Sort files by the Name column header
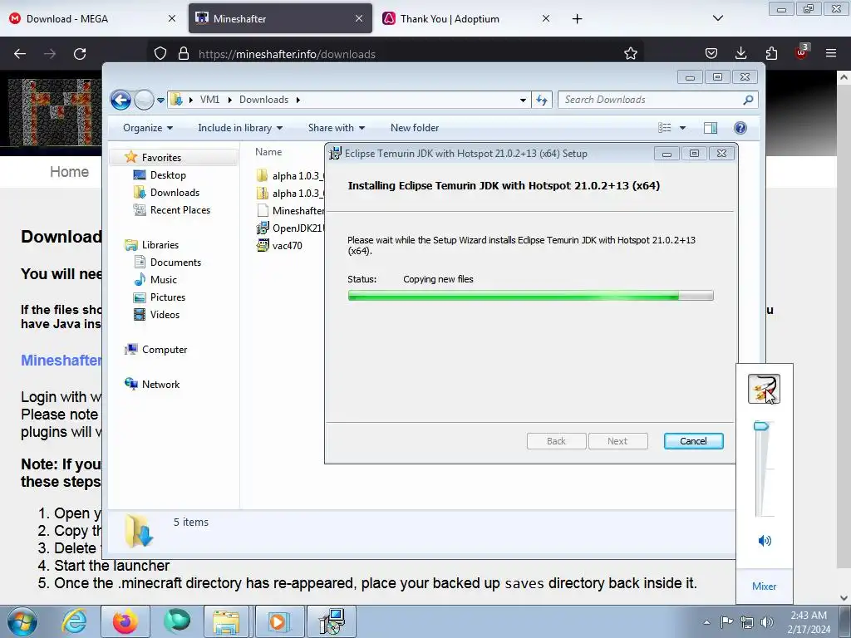The image size is (851, 638). tap(268, 153)
